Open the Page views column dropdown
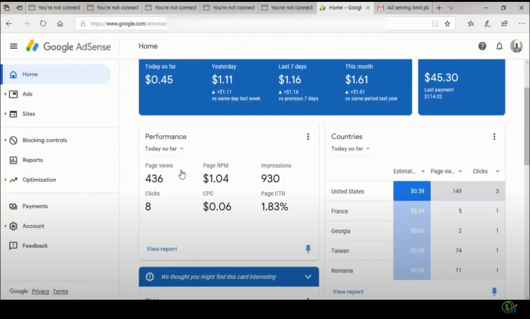The width and height of the screenshot is (530, 319). pyautogui.click(x=460, y=171)
